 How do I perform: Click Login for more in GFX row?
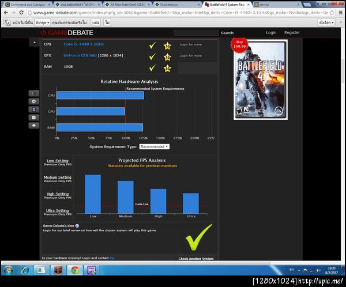pyautogui.click(x=191, y=56)
